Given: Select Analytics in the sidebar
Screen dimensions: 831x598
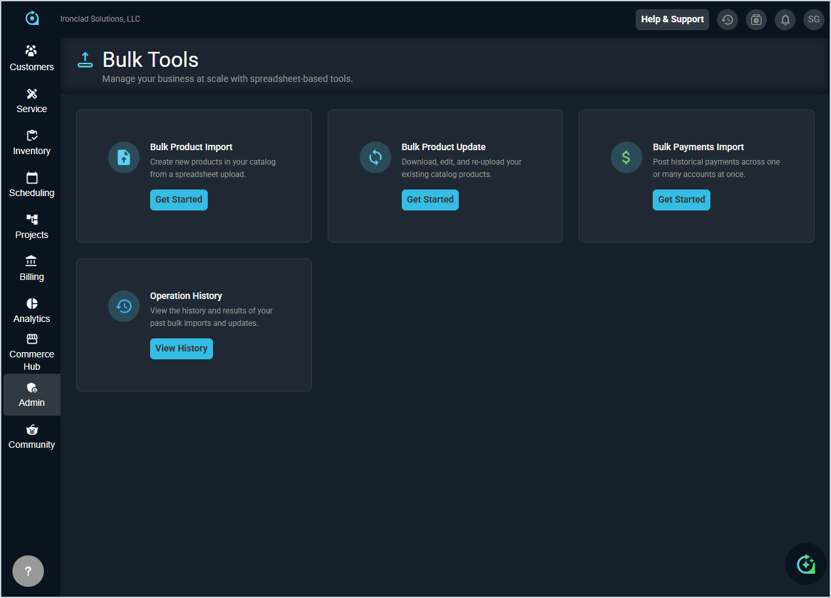Looking at the screenshot, I should click(x=31, y=309).
